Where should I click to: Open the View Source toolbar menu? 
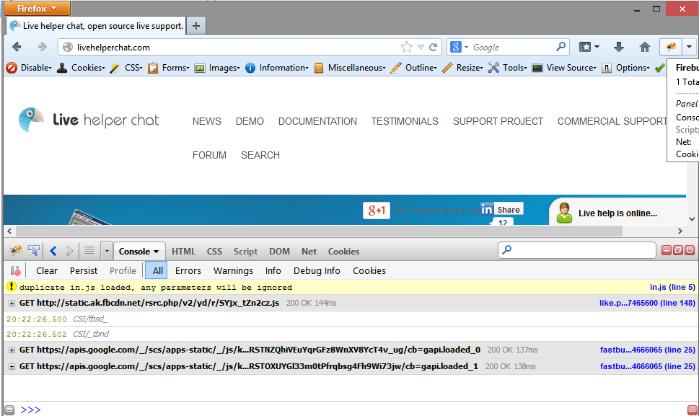pyautogui.click(x=564, y=68)
